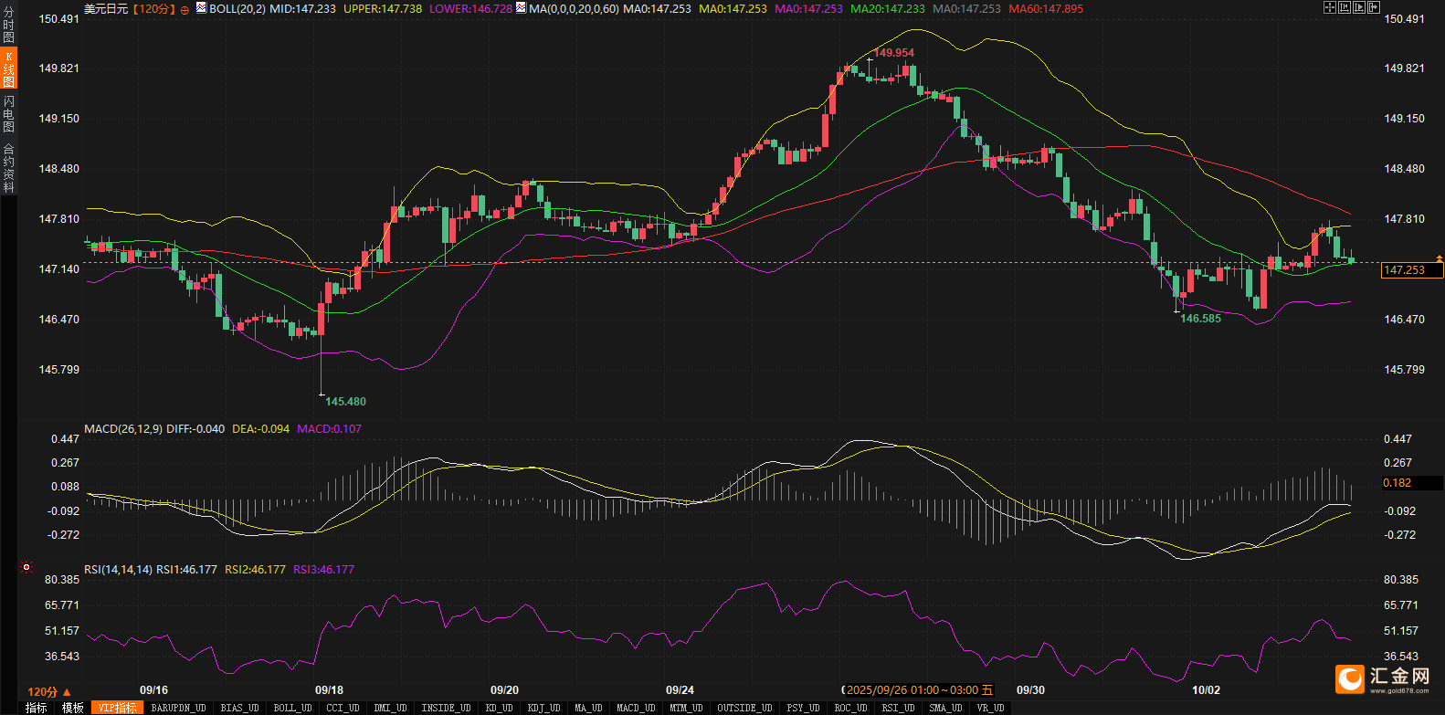The image size is (1445, 715).
Task: Click the 汇金网 logo
Action: 1383,678
